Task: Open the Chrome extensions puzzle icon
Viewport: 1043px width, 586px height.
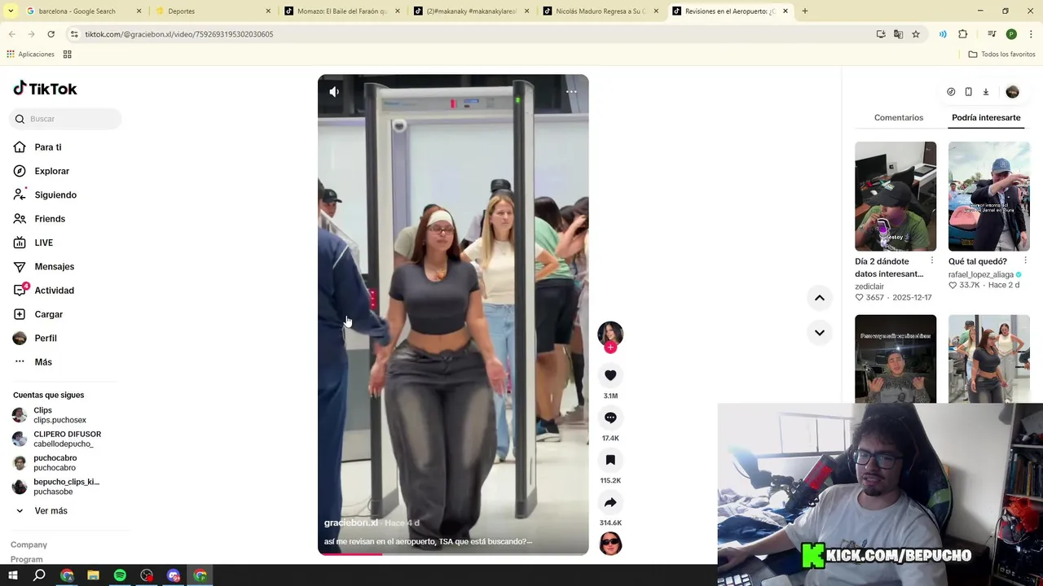Action: click(962, 34)
